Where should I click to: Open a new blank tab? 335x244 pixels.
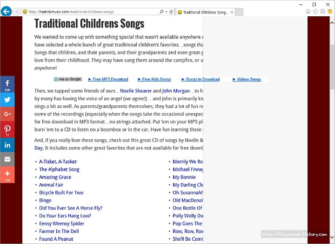point(239,12)
